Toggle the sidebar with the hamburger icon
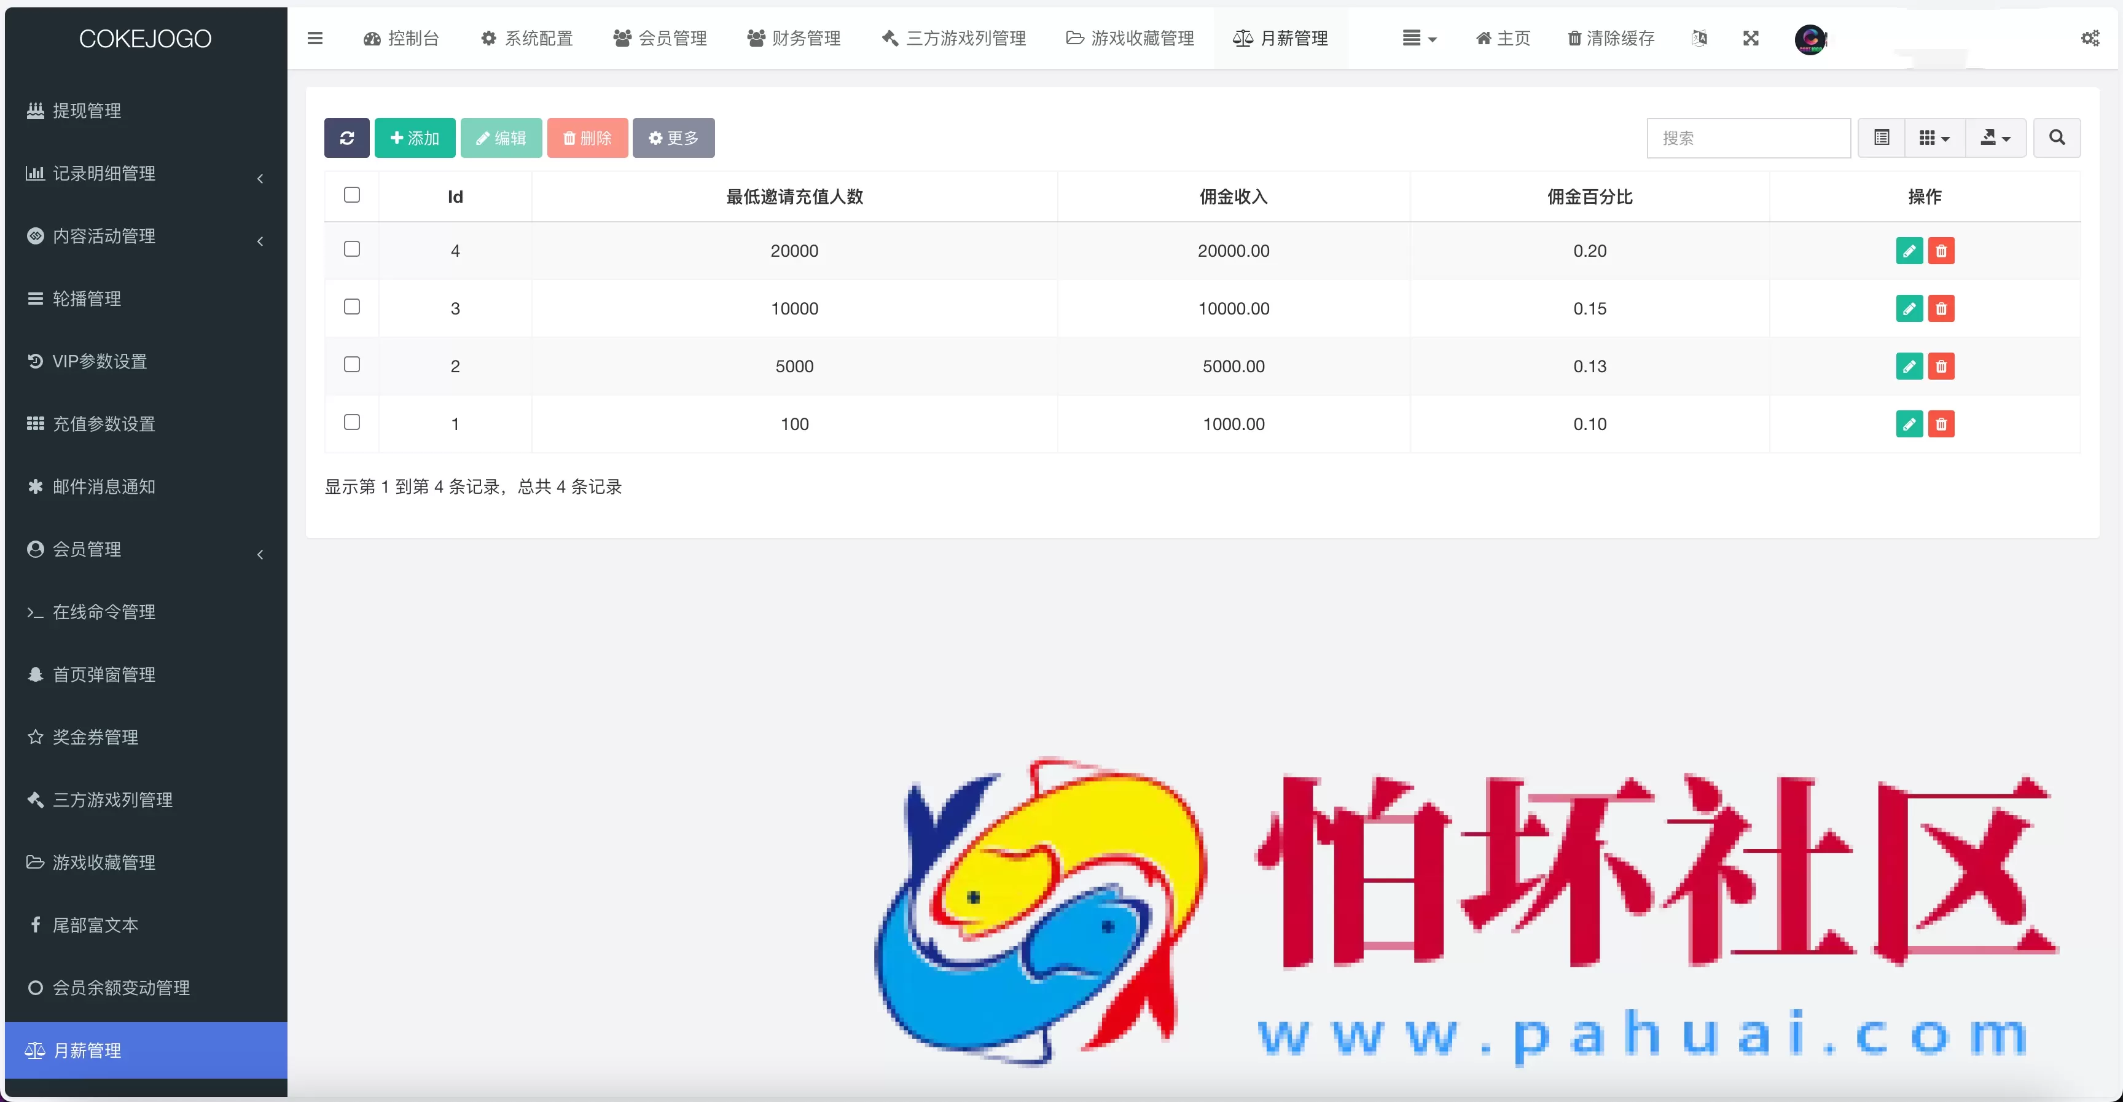Viewport: 2123px width, 1102px height. pyautogui.click(x=315, y=38)
